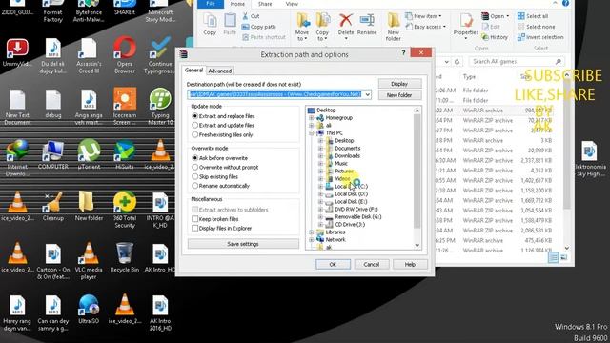The height and width of the screenshot is (343, 610).
Task: Click the Cancel button
Action: tap(372, 265)
